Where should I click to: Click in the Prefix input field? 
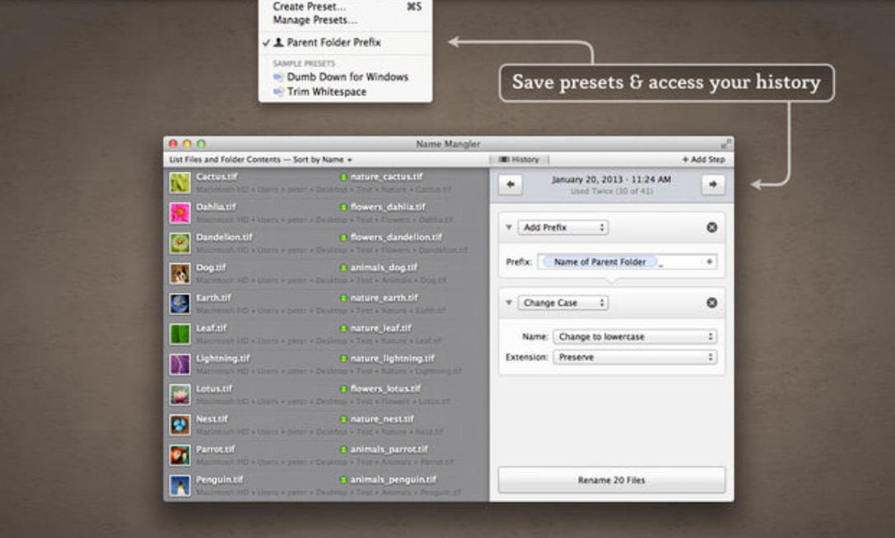627,262
